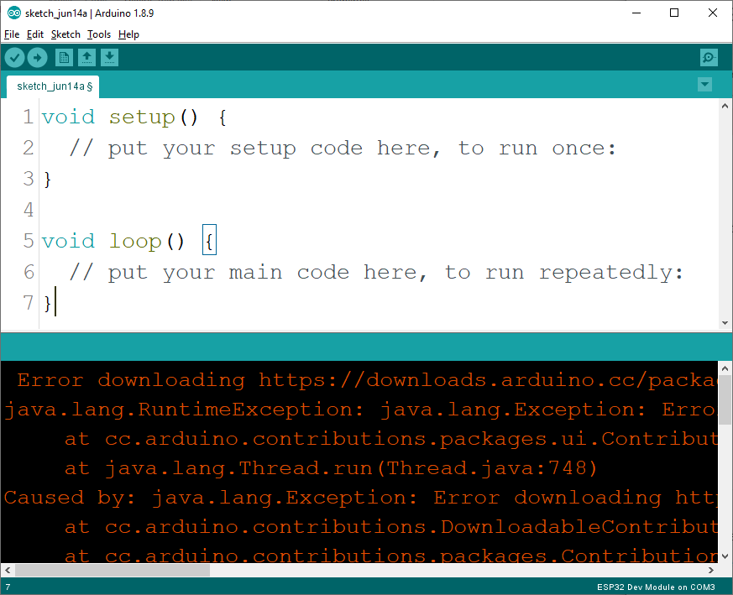Image resolution: width=733 pixels, height=595 pixels.
Task: Open the Serial Monitor icon
Action: [708, 57]
